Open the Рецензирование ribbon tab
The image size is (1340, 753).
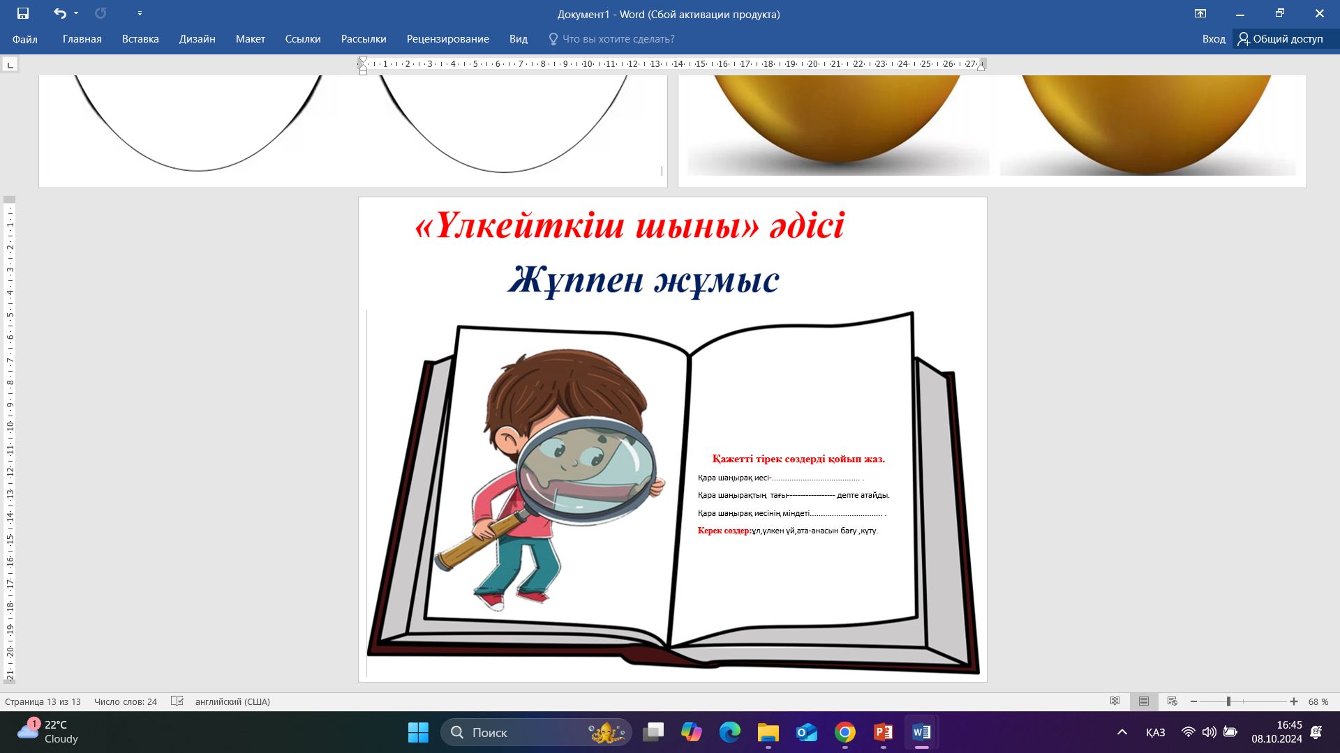point(447,39)
